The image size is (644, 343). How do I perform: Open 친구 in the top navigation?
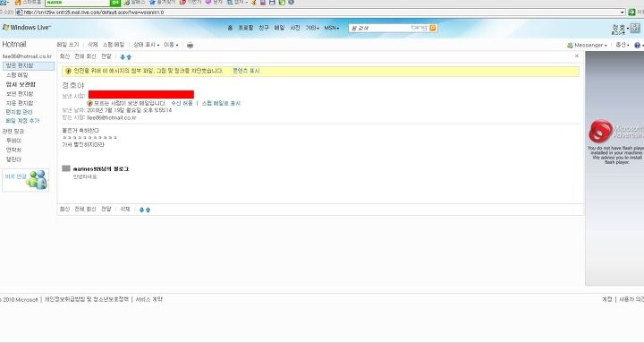pyautogui.click(x=264, y=28)
